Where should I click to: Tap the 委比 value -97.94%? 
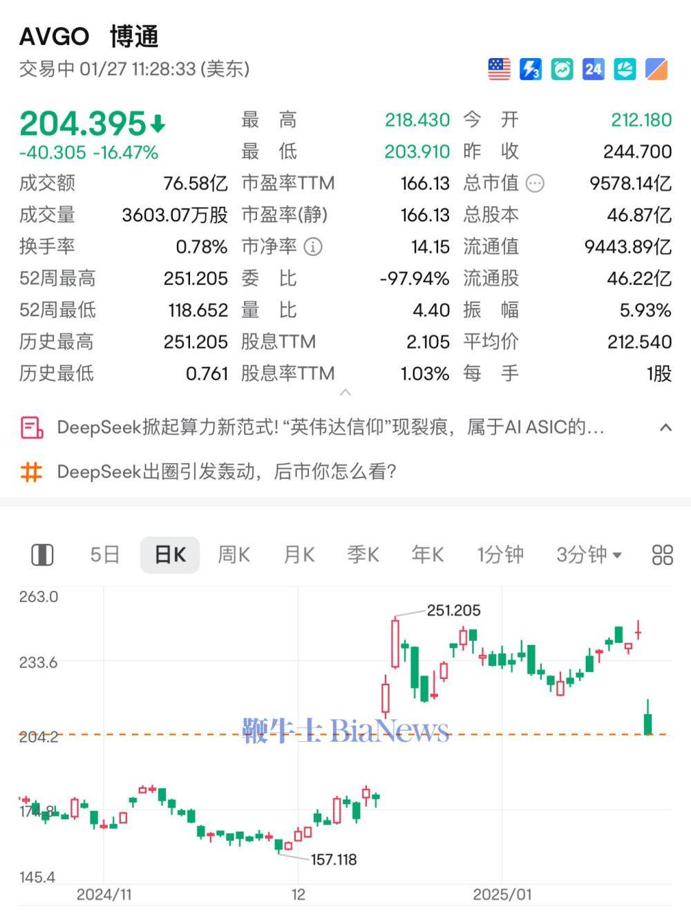point(415,279)
